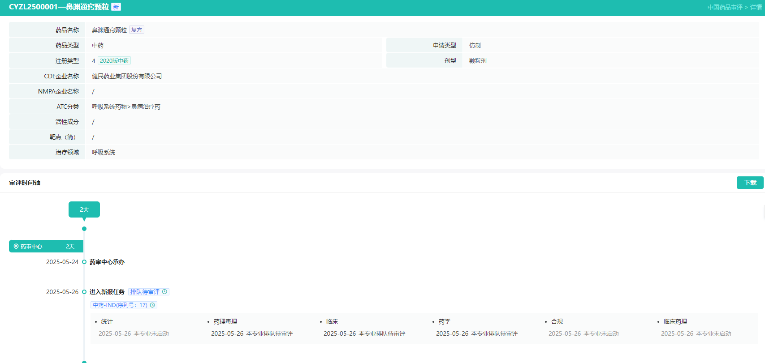Screen dimensions: 765x363
Task: Click the location pin icon beside 药审中心
Action: (x=16, y=247)
